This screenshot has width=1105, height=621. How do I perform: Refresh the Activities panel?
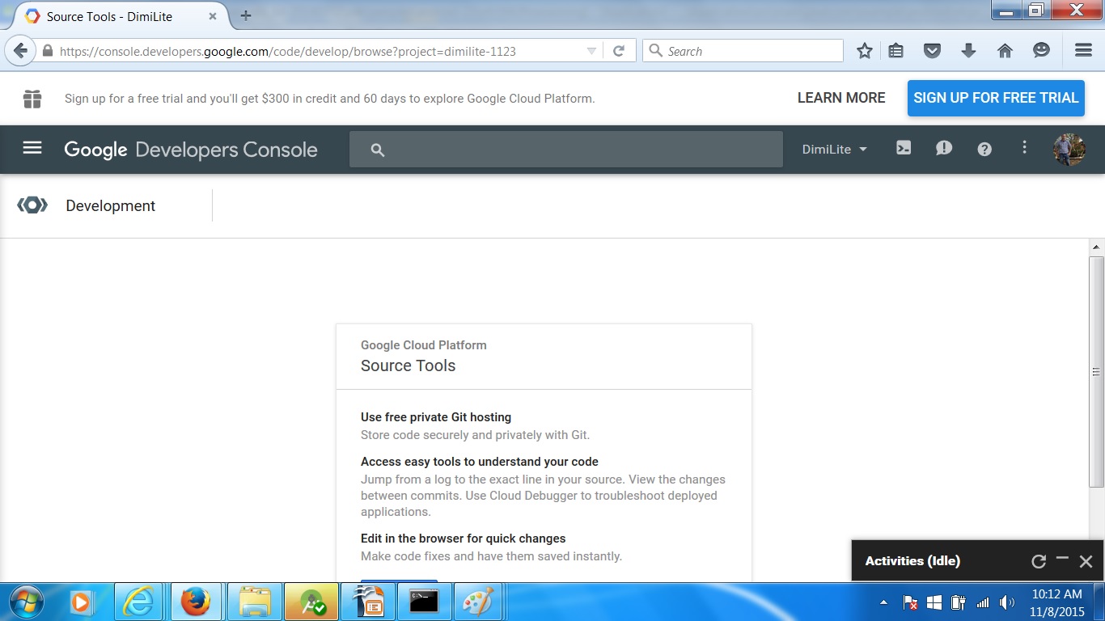[x=1039, y=561]
